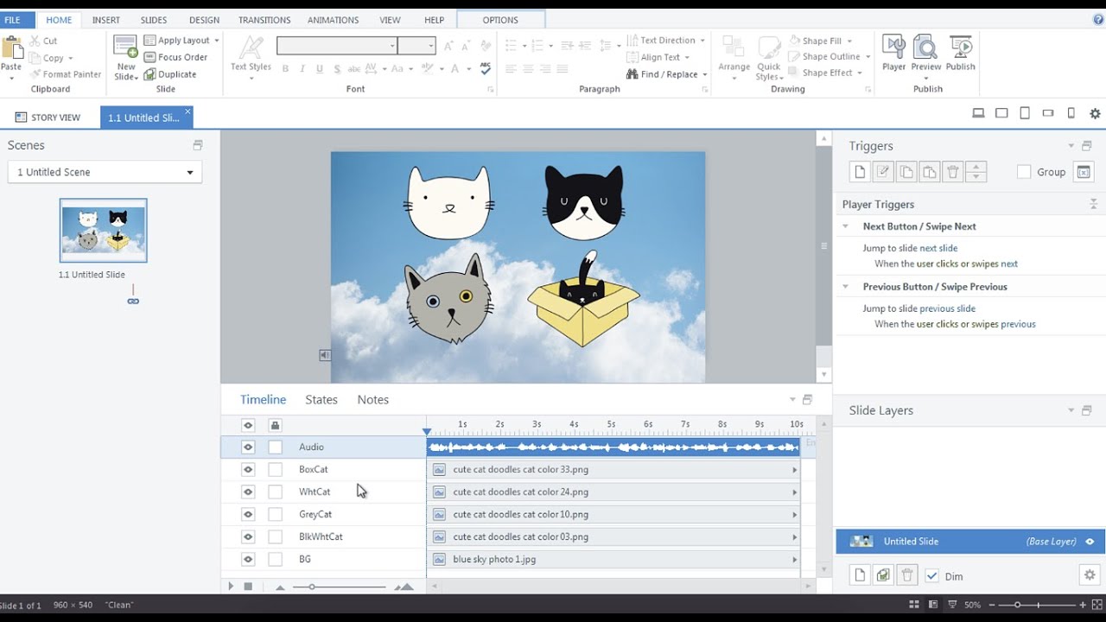This screenshot has width=1106, height=622.
Task: Click the audio speaker icon on slide
Action: pyautogui.click(x=325, y=355)
